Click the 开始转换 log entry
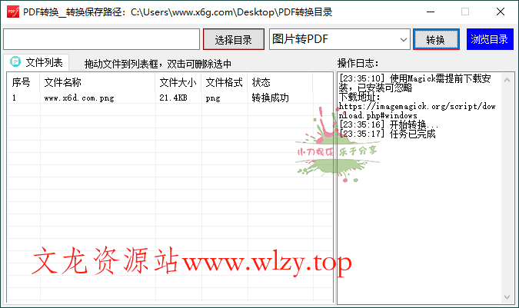This screenshot has width=519, height=308. pyautogui.click(x=388, y=124)
